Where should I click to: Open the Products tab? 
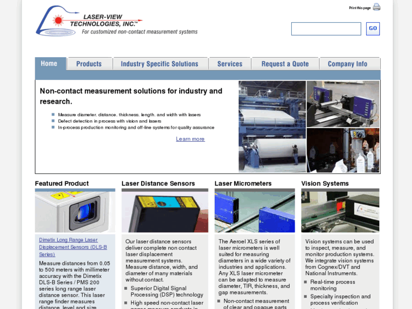(x=89, y=64)
